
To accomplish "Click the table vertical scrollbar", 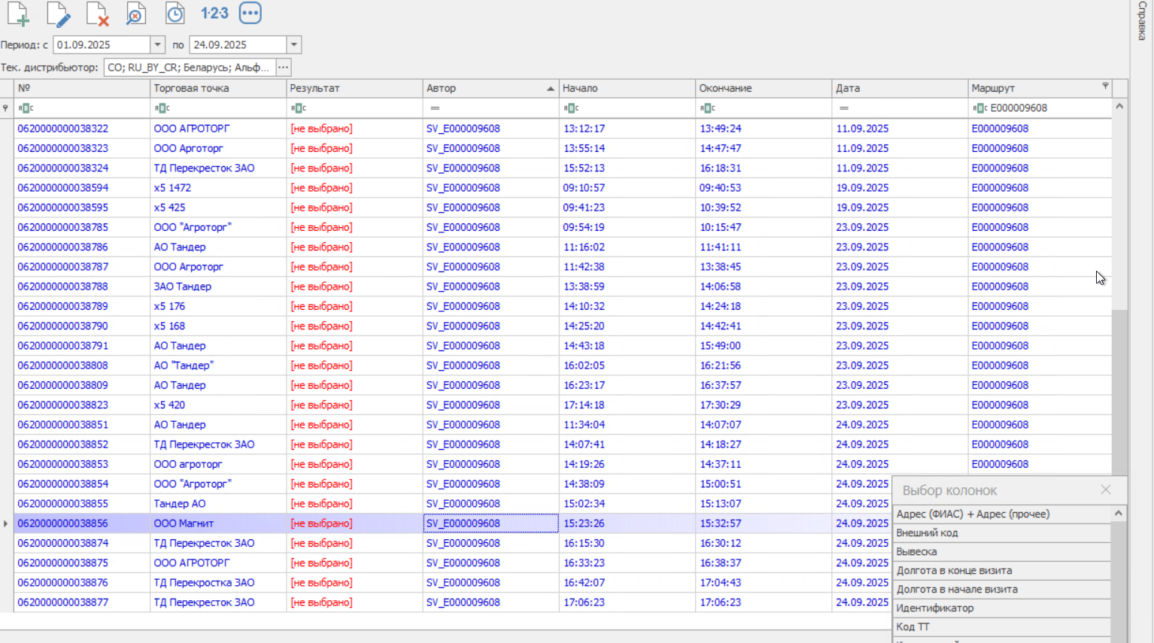I will pyautogui.click(x=1119, y=293).
